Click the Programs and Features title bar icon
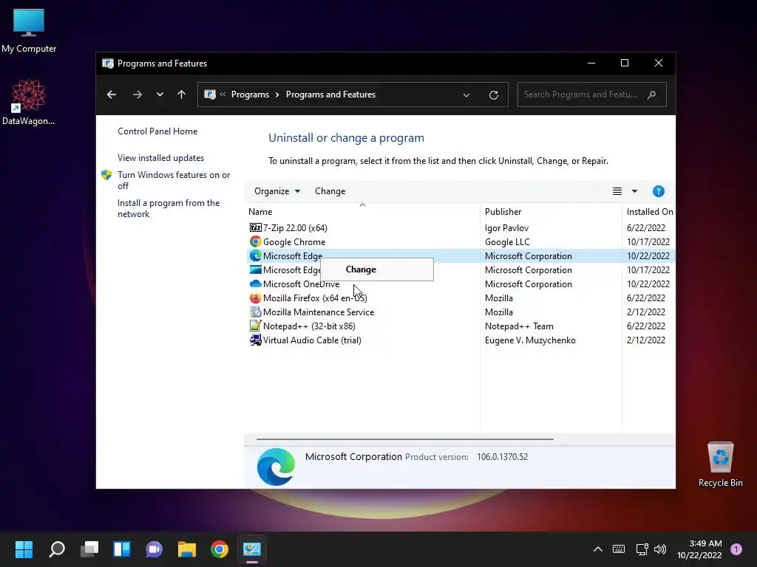 [x=108, y=63]
